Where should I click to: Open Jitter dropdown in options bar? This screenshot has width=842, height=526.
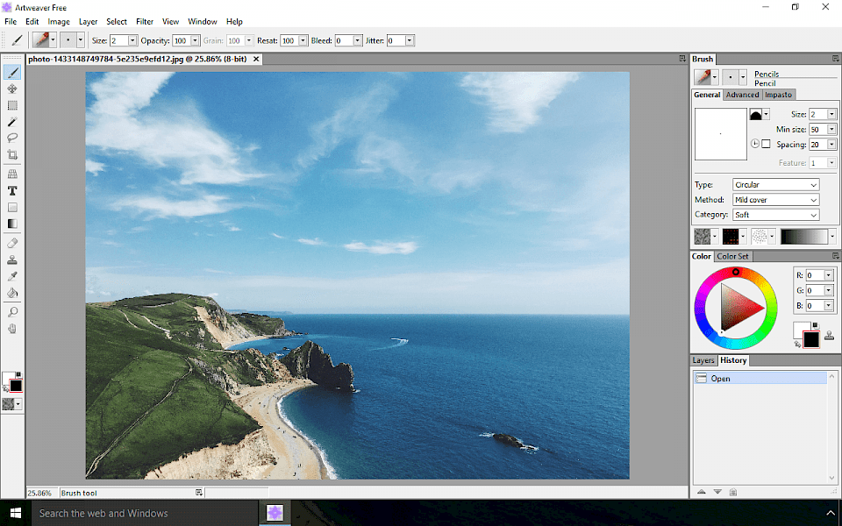tap(410, 40)
